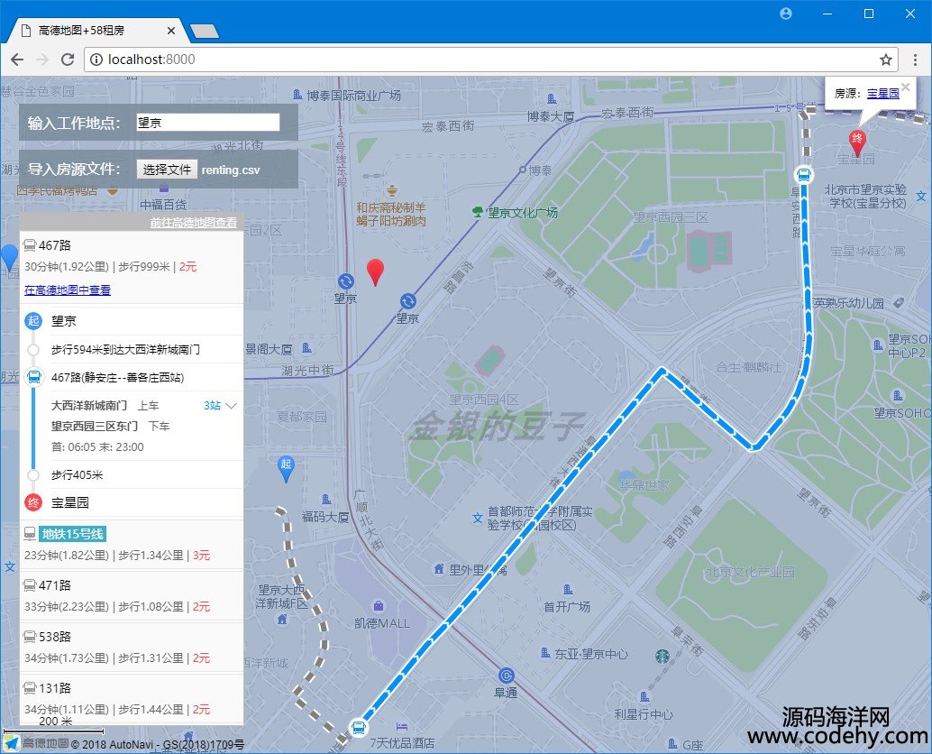The image size is (932, 754).
Task: Close the 高德地图+58租房 tab
Action: pyautogui.click(x=171, y=31)
